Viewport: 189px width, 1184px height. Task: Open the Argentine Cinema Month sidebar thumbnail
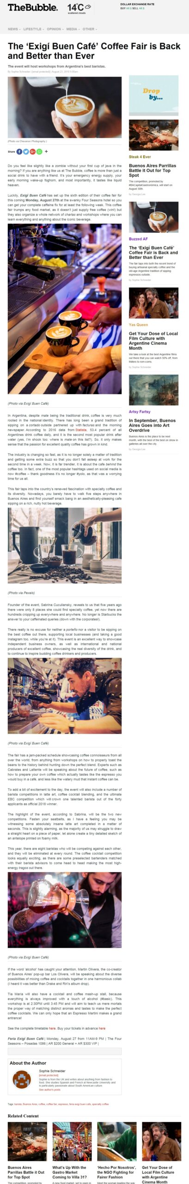[153, 303]
